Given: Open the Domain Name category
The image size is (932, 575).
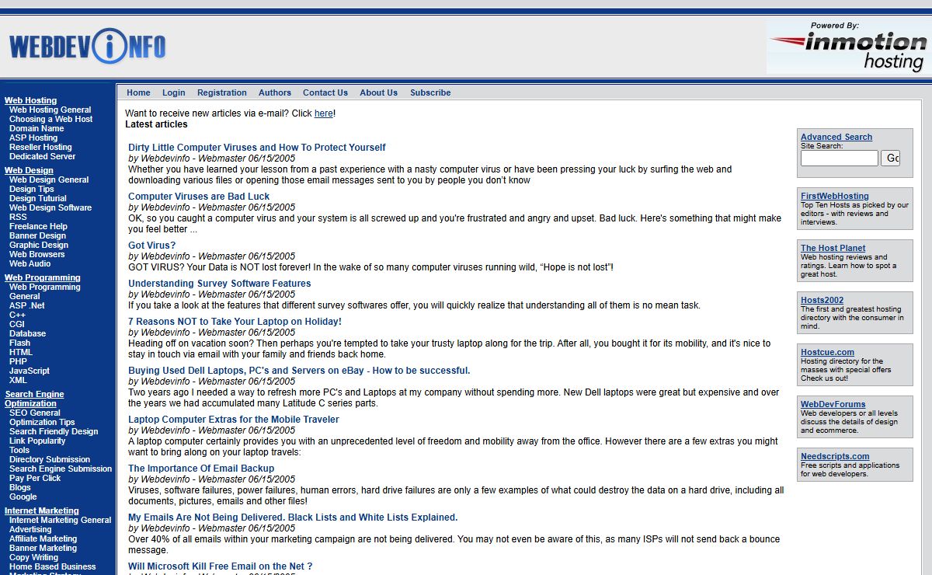Looking at the screenshot, I should tap(37, 129).
